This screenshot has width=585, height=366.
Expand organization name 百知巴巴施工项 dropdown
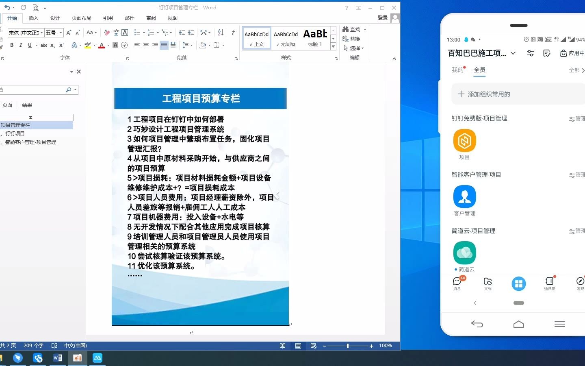point(513,53)
